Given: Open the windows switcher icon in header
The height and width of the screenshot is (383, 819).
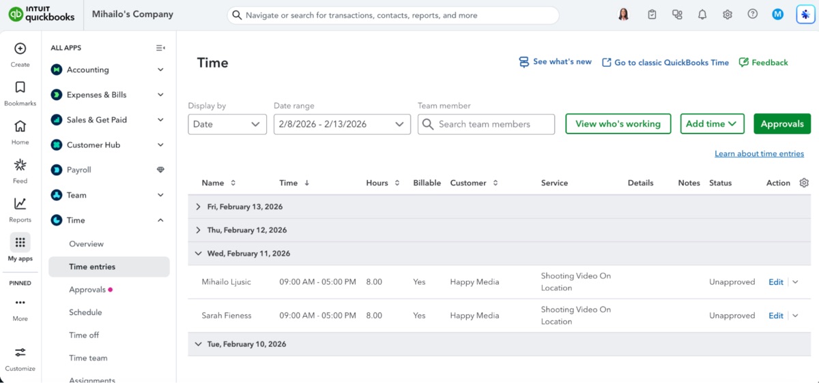Looking at the screenshot, I should tap(677, 14).
